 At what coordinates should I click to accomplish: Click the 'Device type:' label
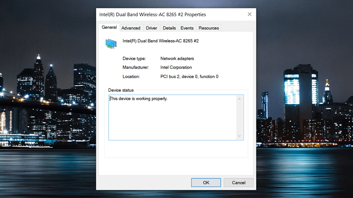pos(134,59)
